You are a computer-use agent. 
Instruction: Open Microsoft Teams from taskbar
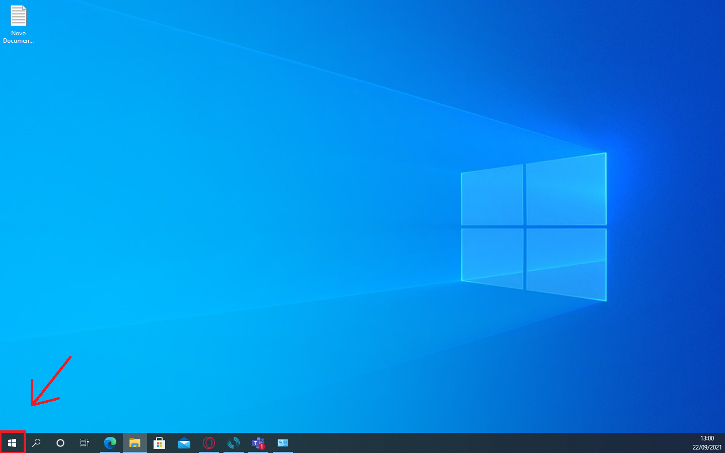(258, 443)
